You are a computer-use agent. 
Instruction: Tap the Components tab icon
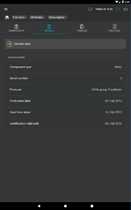pos(16,26)
